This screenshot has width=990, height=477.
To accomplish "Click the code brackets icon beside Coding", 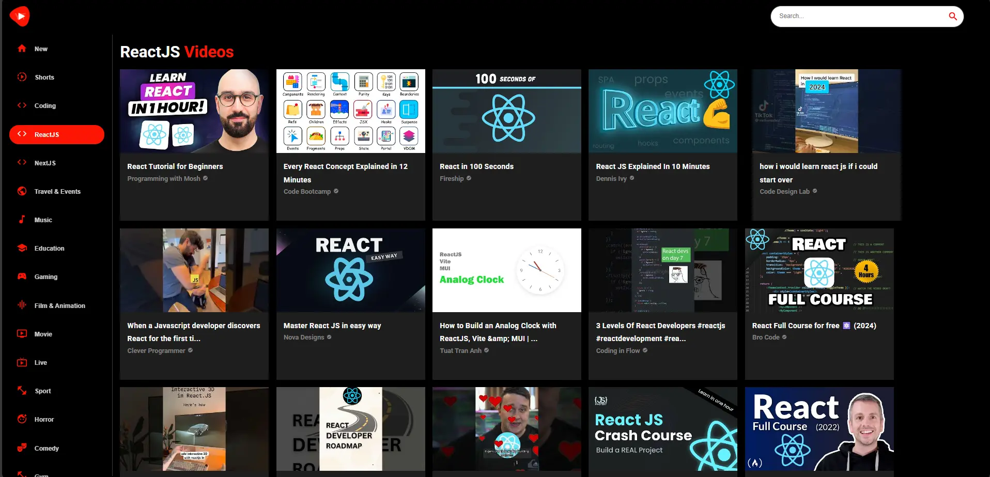I will (x=22, y=105).
